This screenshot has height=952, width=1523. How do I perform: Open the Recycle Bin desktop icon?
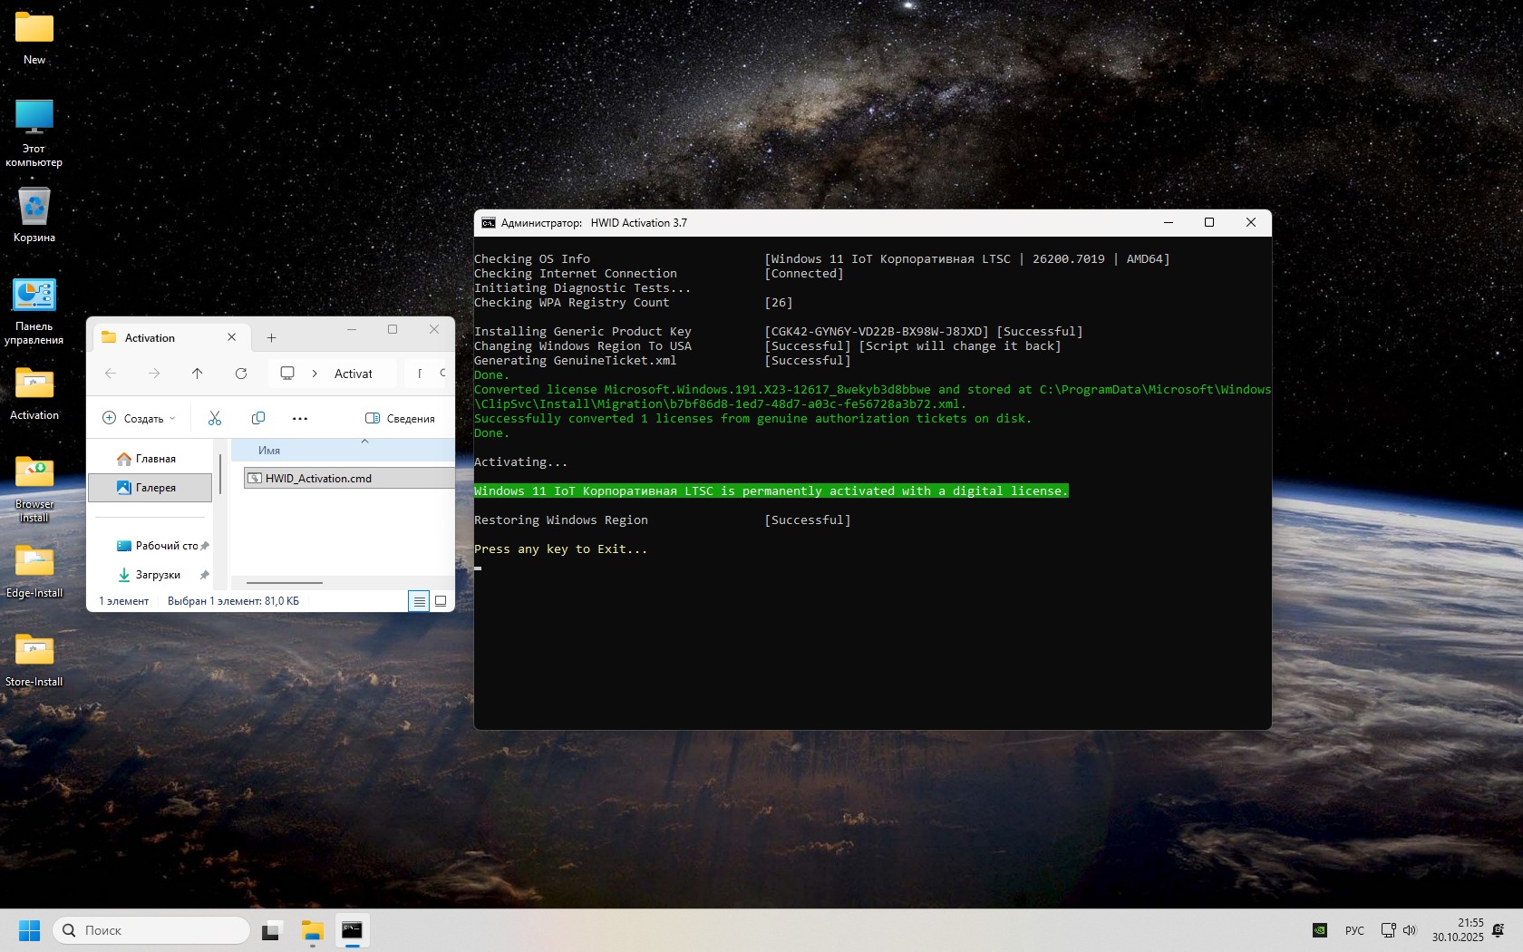click(x=34, y=216)
